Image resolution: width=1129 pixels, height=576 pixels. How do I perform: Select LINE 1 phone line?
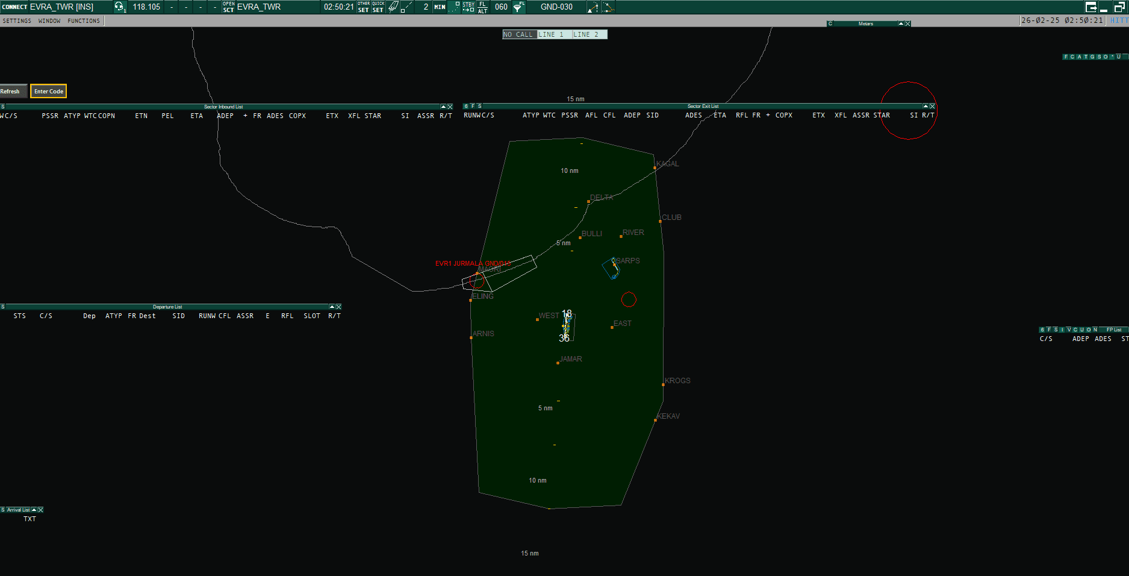click(554, 34)
